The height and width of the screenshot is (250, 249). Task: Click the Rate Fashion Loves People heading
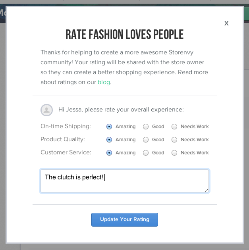pos(125,34)
